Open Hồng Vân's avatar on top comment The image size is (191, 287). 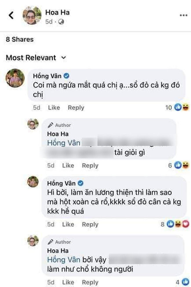[15, 78]
